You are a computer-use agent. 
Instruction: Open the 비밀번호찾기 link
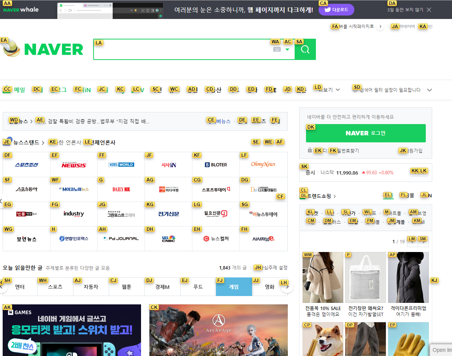click(x=344, y=151)
